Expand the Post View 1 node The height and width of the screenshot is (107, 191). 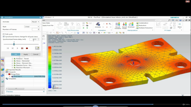[x=10, y=76]
